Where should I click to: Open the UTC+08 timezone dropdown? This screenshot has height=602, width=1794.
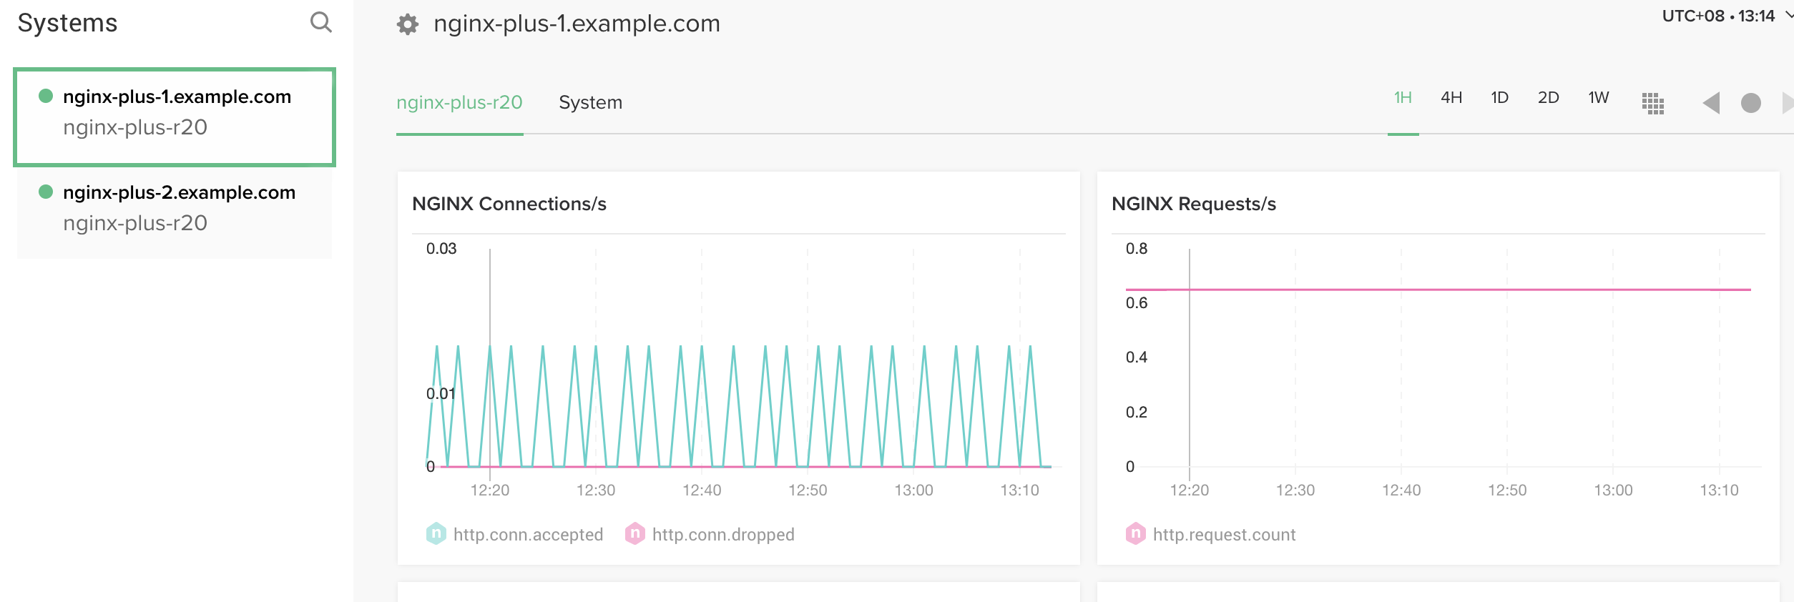tap(1727, 16)
